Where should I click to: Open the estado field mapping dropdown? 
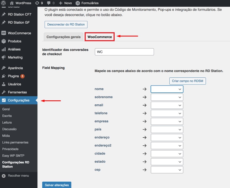pyautogui.click(x=167, y=162)
